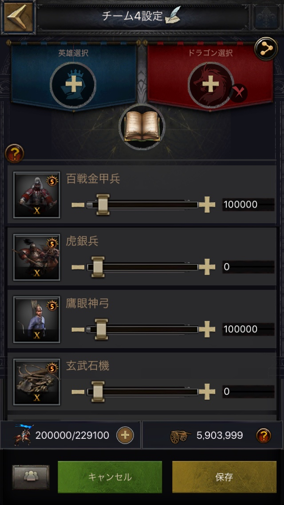Screen dimensions: 284x505
Task: Increase 虎銀兵 troop count with plus
Action: click(x=207, y=267)
